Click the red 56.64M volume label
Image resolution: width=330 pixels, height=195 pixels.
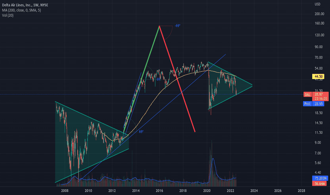[319, 184]
